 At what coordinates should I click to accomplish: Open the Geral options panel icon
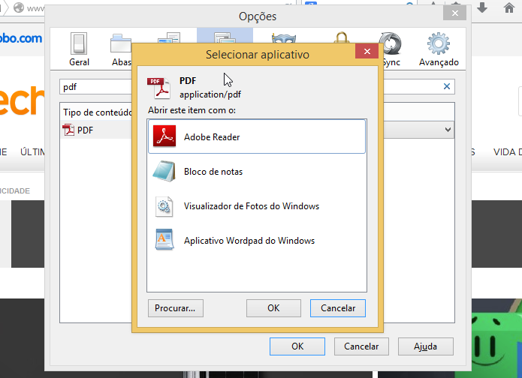click(x=79, y=43)
